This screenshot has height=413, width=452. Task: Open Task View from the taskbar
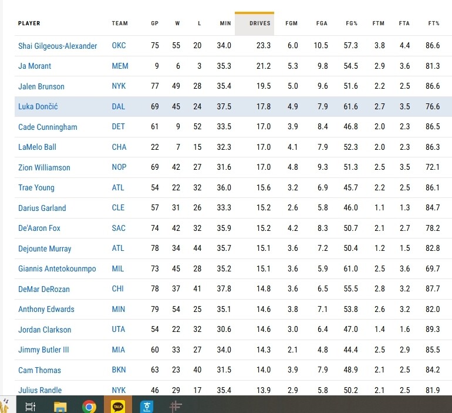coord(31,406)
